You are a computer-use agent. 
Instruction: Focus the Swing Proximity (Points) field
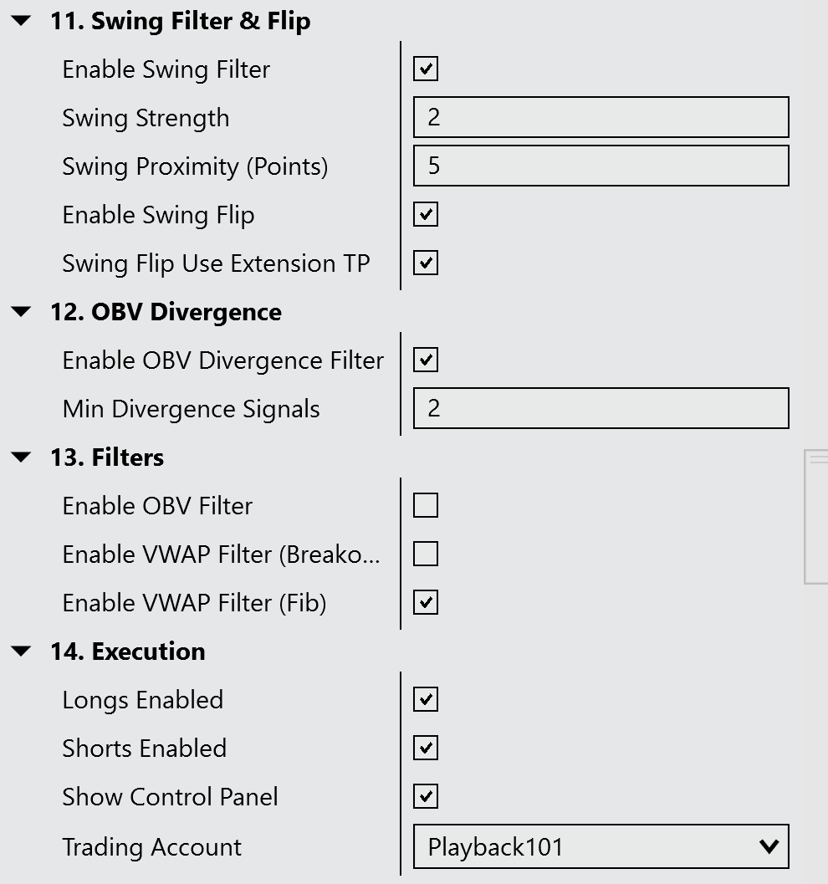(601, 166)
